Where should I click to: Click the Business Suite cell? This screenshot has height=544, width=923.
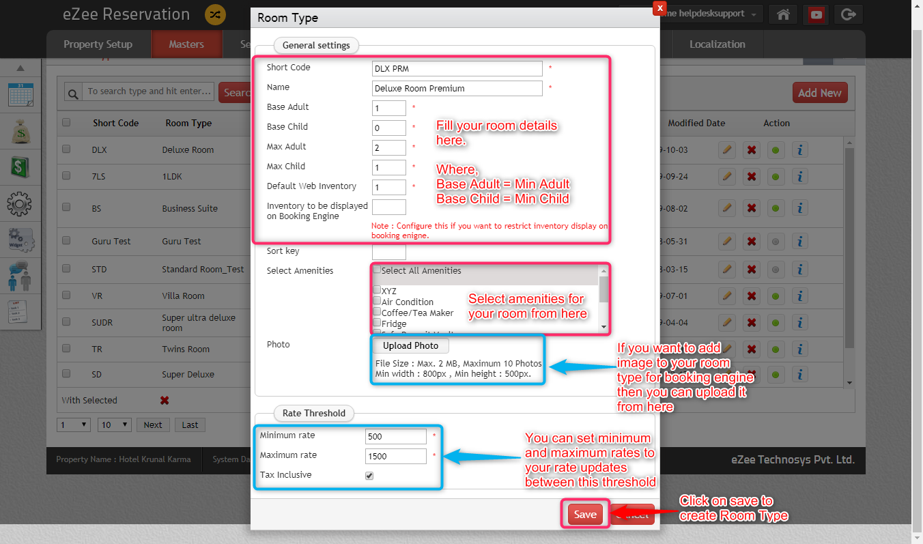tap(190, 208)
